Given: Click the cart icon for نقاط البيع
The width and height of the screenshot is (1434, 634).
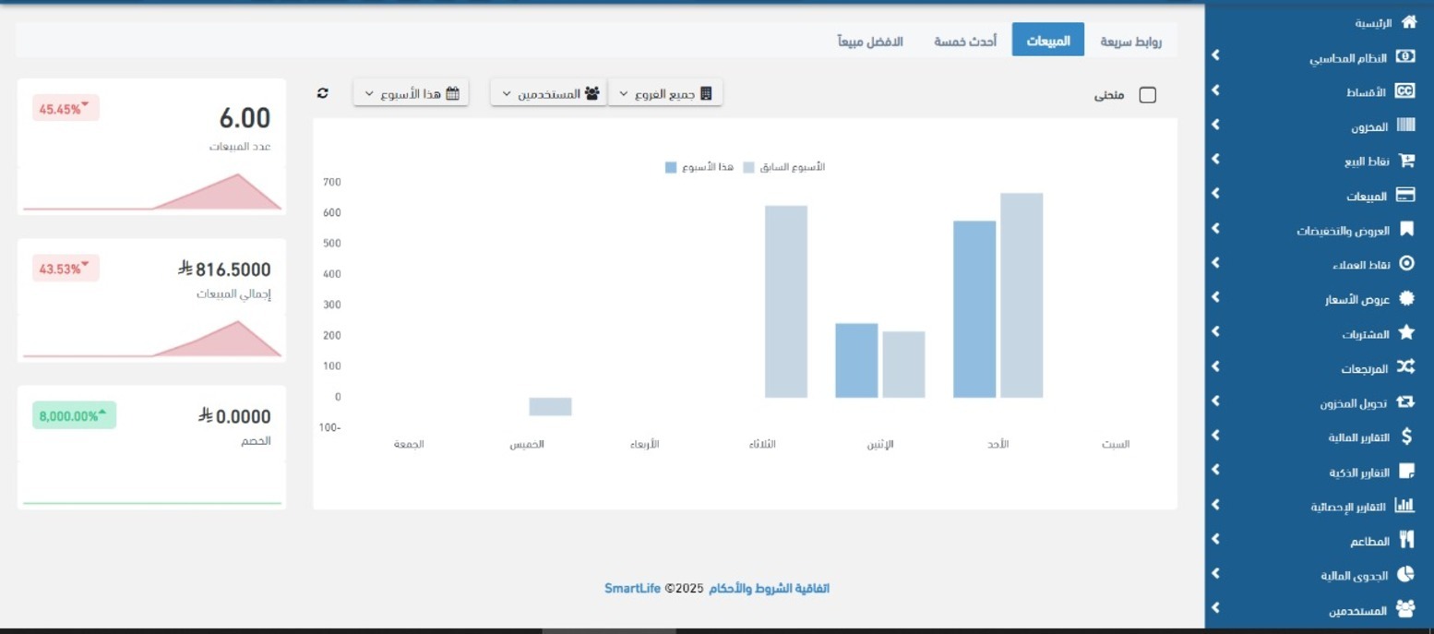Looking at the screenshot, I should (1406, 161).
